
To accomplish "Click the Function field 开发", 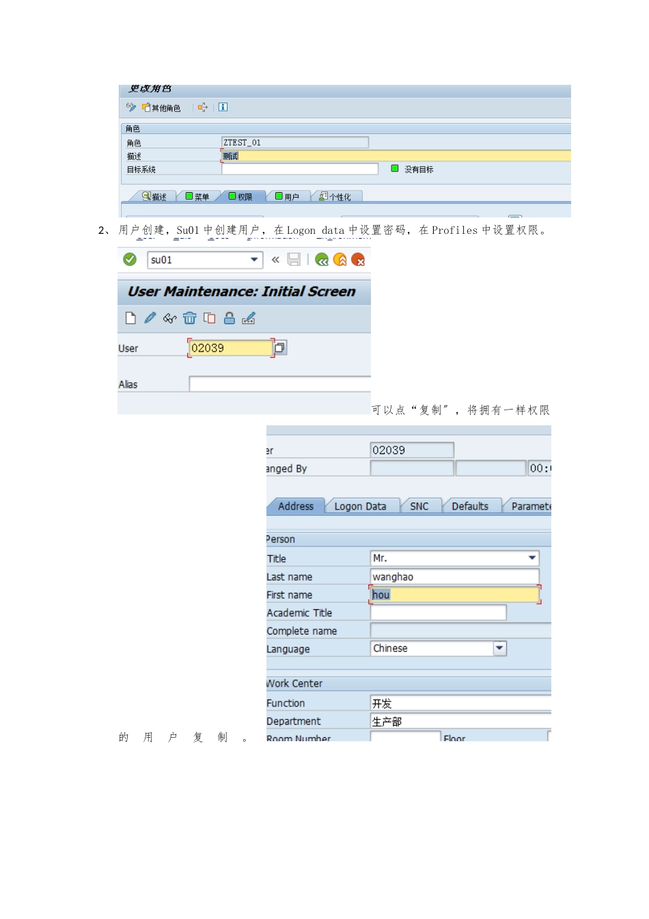I will (460, 703).
